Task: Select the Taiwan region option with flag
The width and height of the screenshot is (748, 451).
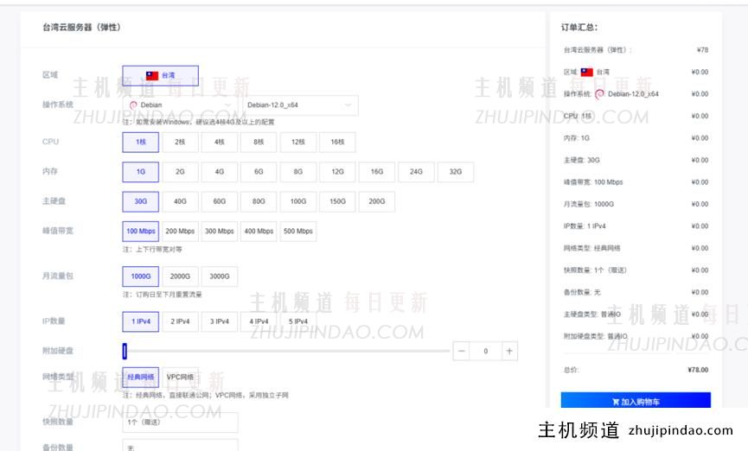Action: click(160, 75)
